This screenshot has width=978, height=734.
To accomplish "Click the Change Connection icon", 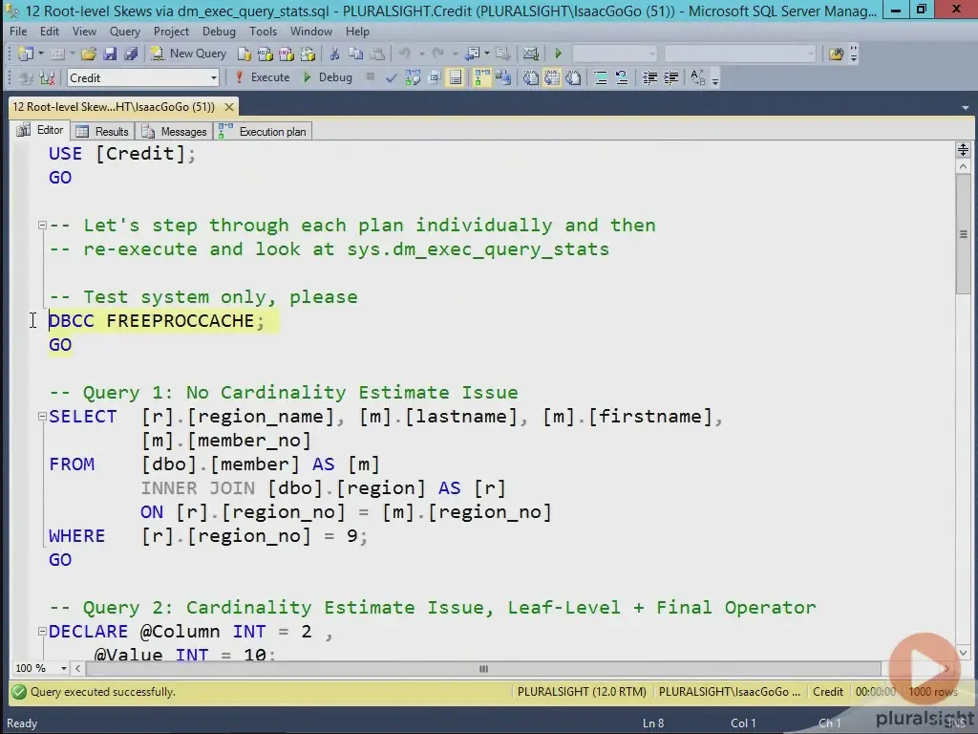I will [x=48, y=78].
